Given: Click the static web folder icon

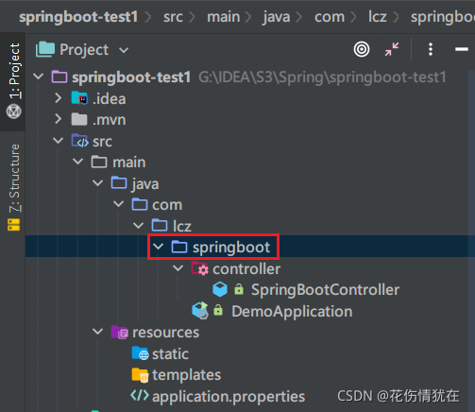Looking at the screenshot, I should (140, 353).
